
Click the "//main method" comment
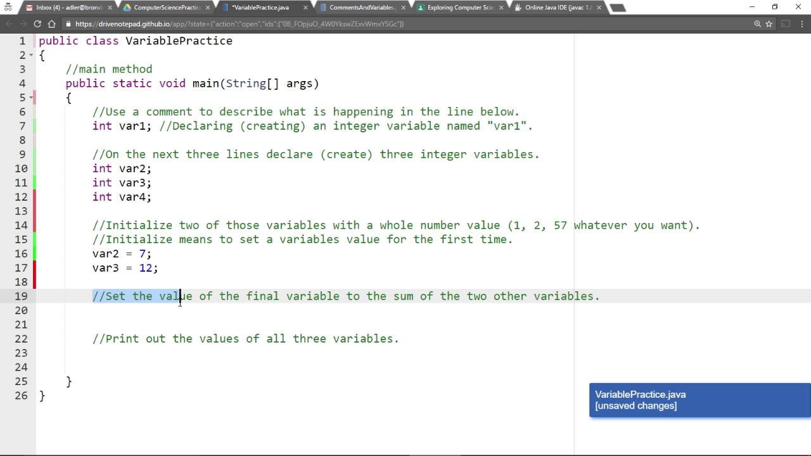pyautogui.click(x=109, y=69)
